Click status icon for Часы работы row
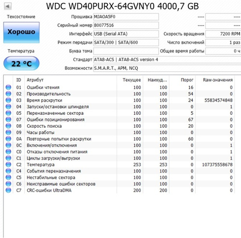 [x=8, y=132]
